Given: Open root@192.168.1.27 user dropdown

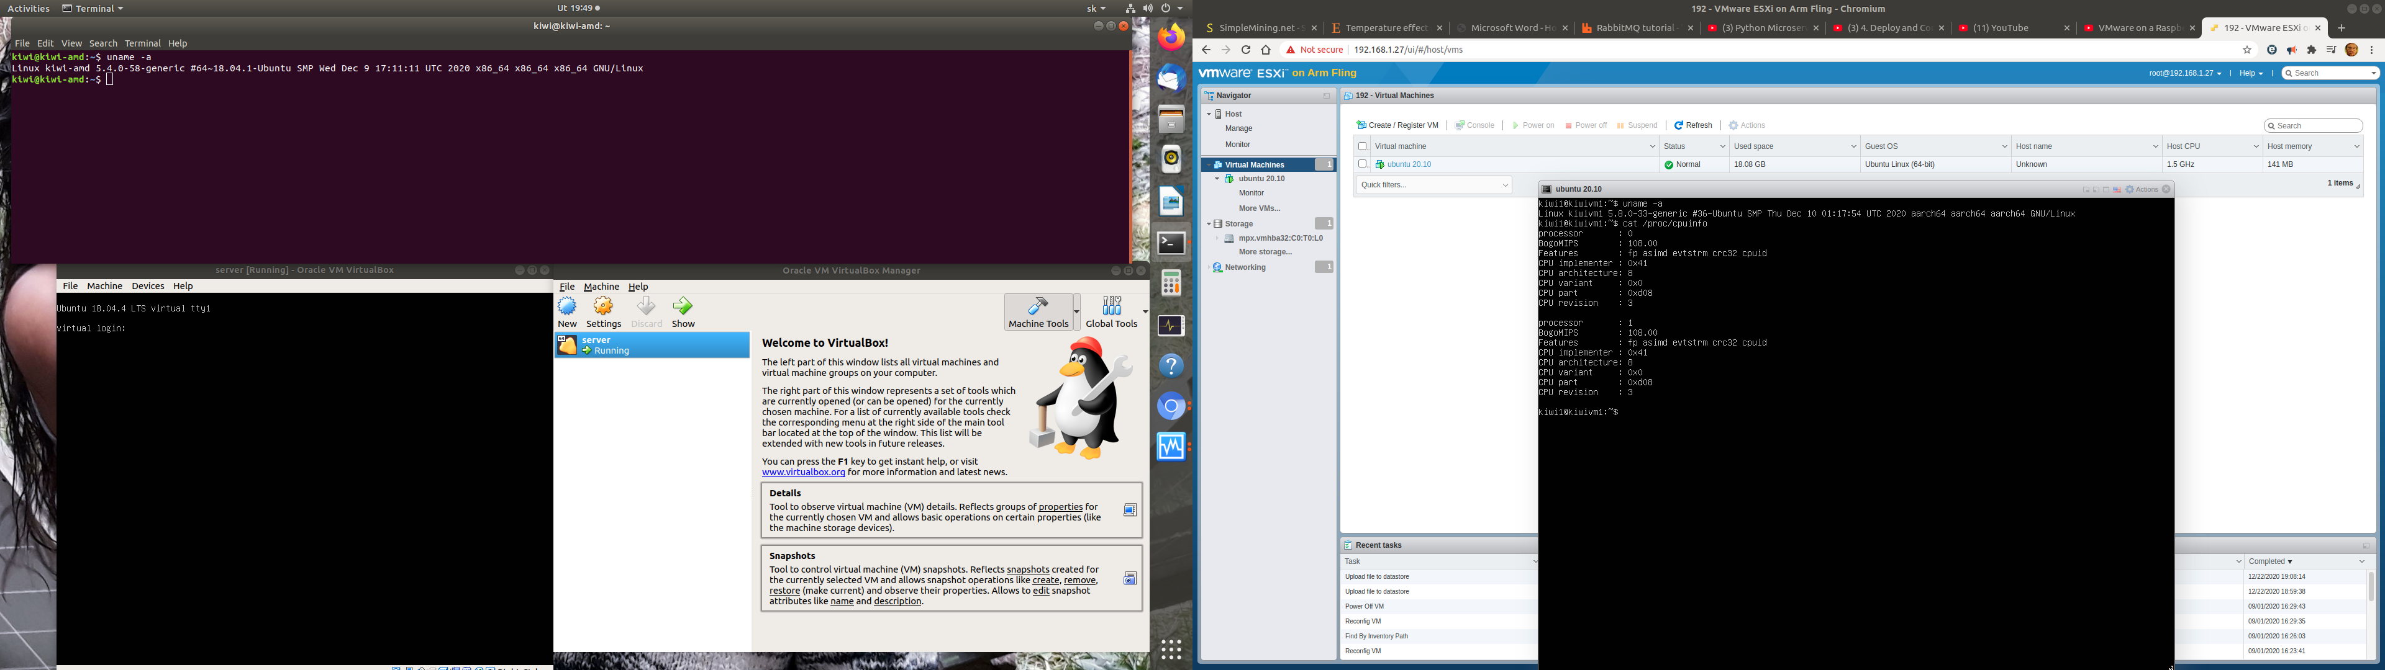Looking at the screenshot, I should (2184, 73).
